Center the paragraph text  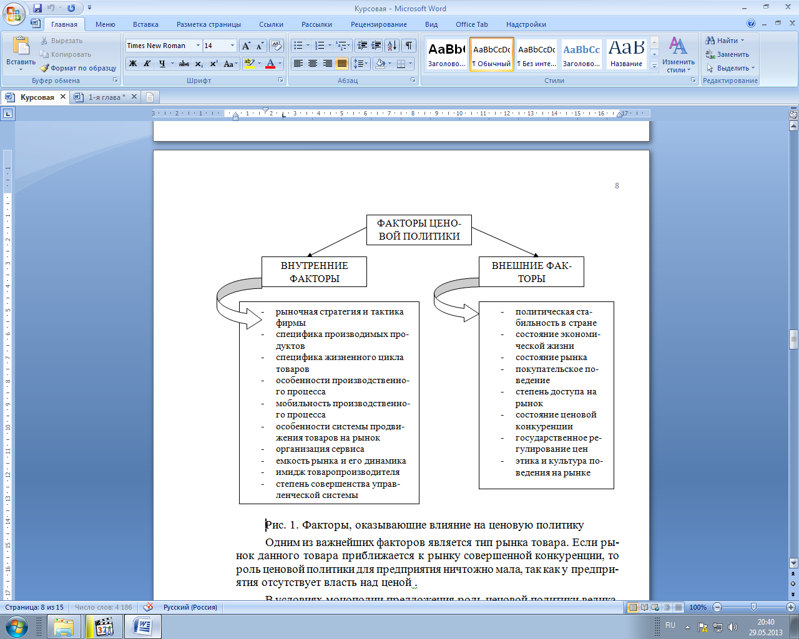313,64
